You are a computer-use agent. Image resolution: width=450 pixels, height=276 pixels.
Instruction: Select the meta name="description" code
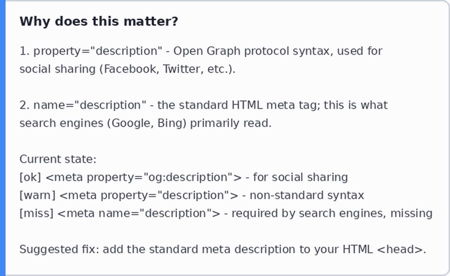click(x=139, y=214)
